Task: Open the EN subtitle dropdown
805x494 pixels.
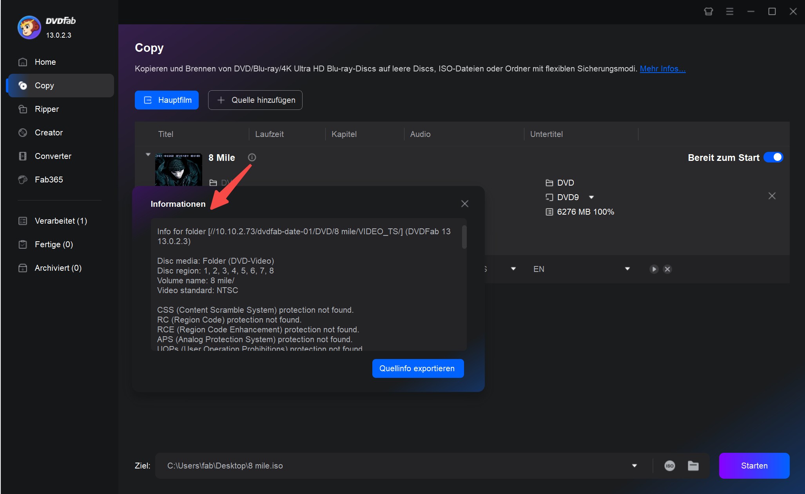Action: pyautogui.click(x=627, y=269)
